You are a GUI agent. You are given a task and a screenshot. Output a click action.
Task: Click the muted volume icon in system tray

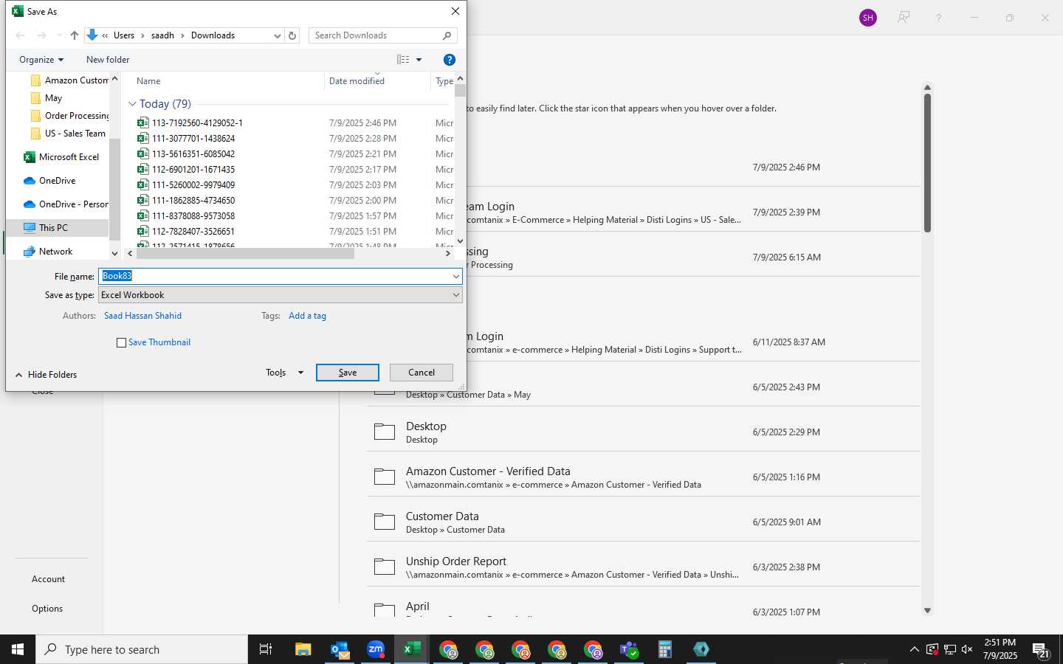pyautogui.click(x=967, y=649)
